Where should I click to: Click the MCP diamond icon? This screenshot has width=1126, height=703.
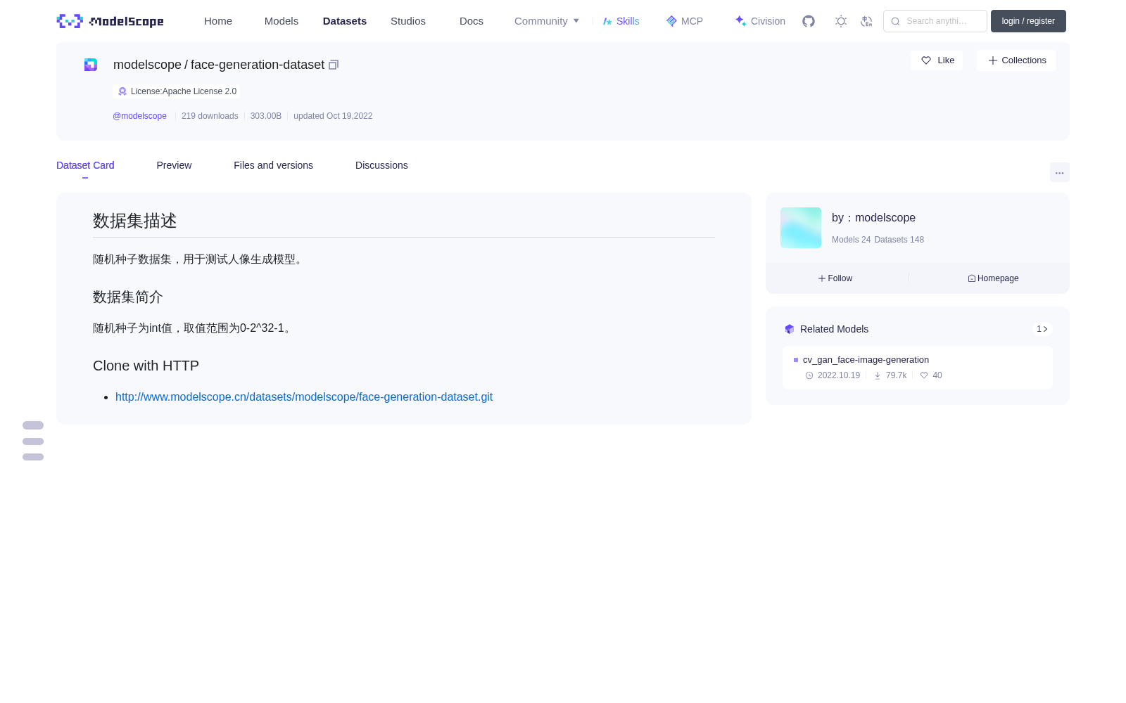[x=671, y=21]
